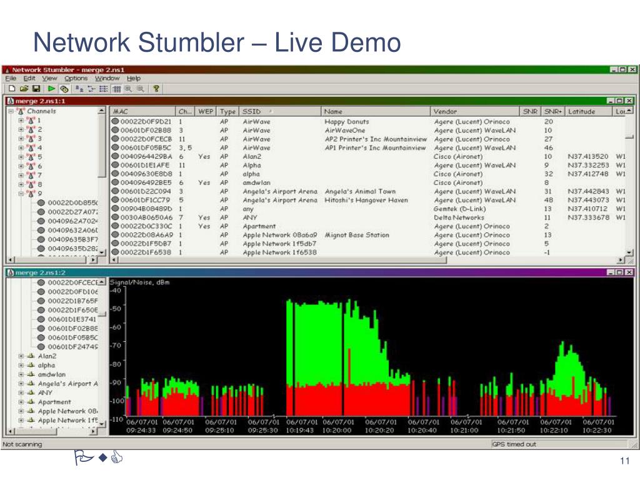Open the Window menu
The width and height of the screenshot is (640, 480).
107,78
